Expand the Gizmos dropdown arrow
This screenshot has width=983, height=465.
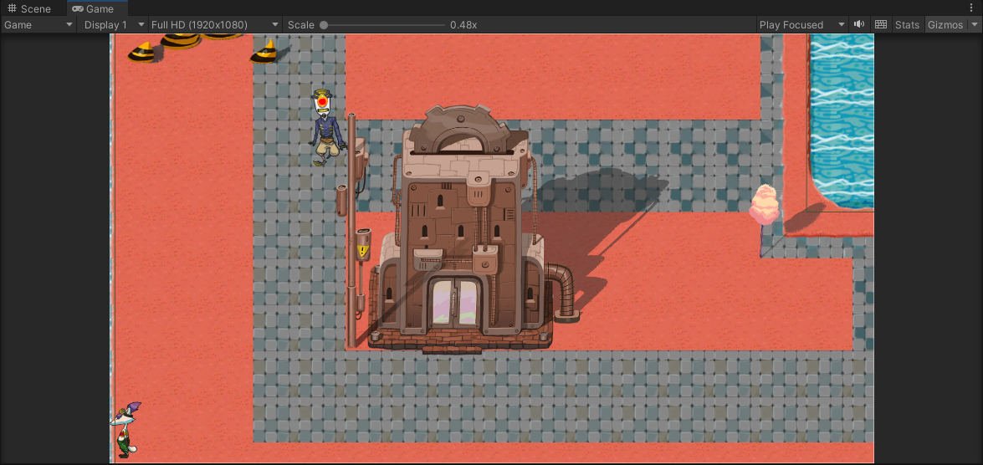point(975,25)
